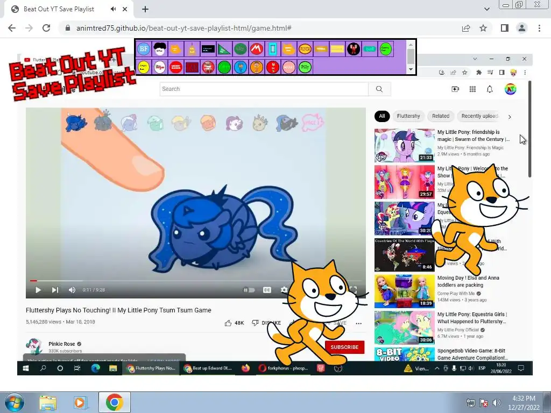Image resolution: width=551 pixels, height=413 pixels.
Task: Choose the green triangle icon in purple bar
Action: (224, 49)
